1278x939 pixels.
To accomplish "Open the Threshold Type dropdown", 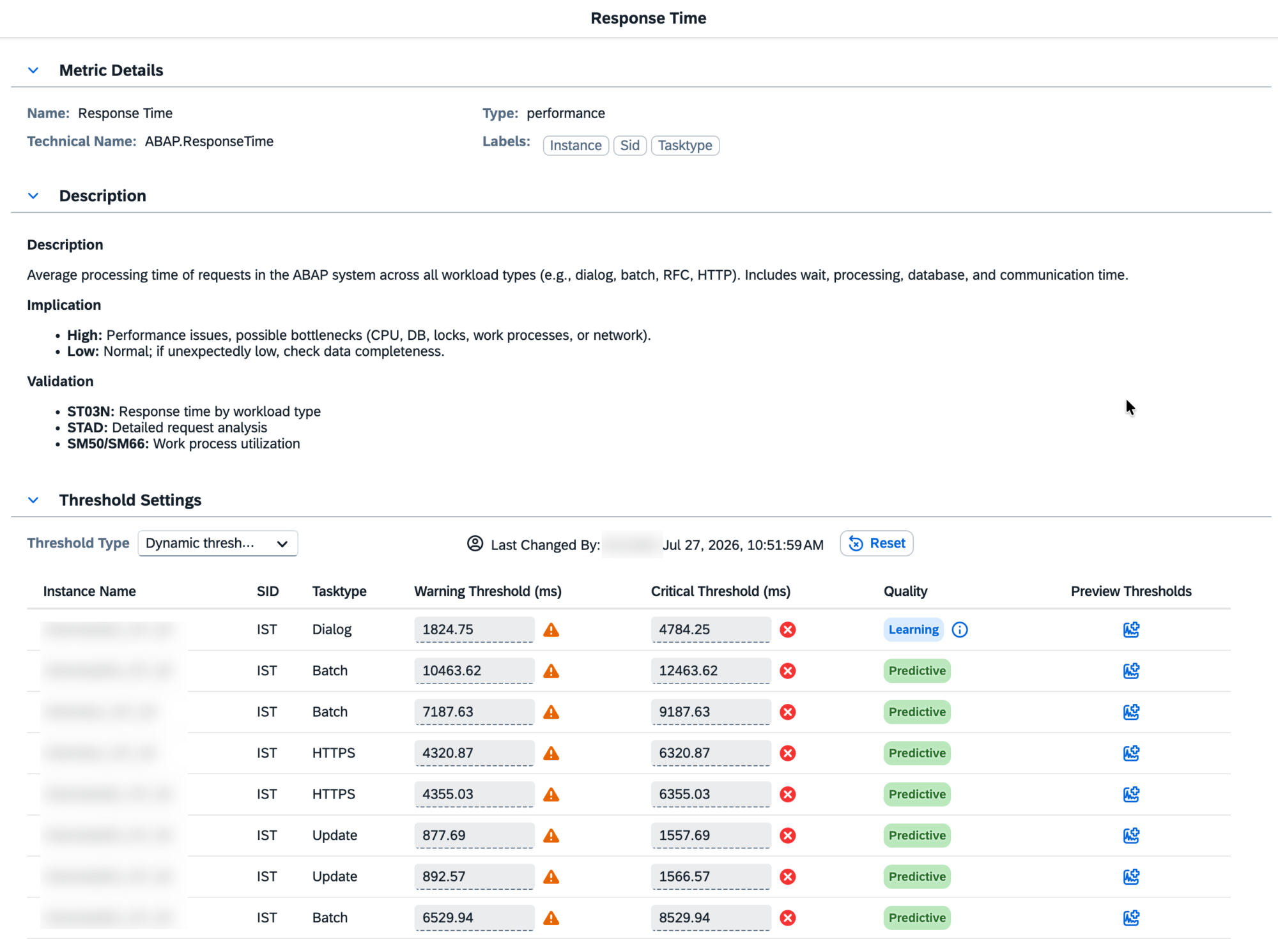I will (218, 544).
